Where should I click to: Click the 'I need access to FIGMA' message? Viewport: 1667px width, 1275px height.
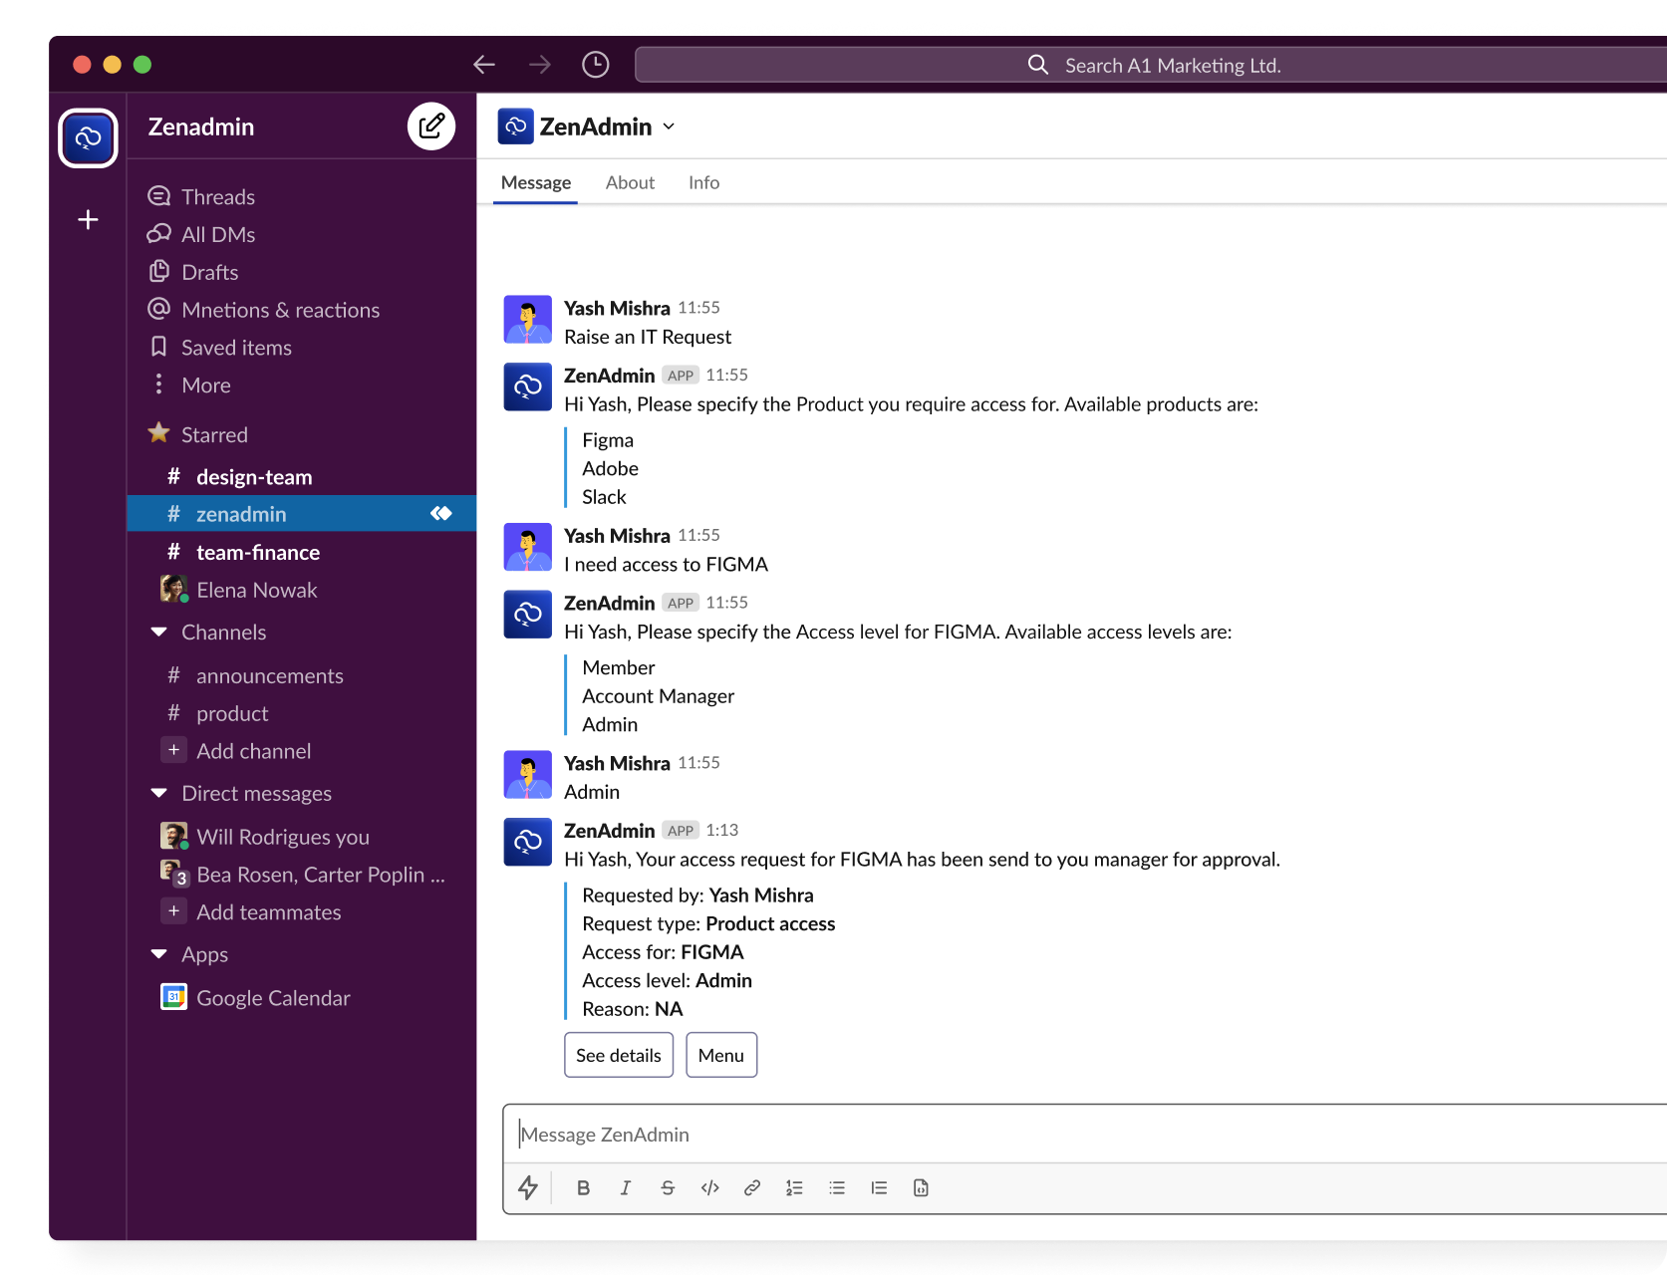(666, 565)
